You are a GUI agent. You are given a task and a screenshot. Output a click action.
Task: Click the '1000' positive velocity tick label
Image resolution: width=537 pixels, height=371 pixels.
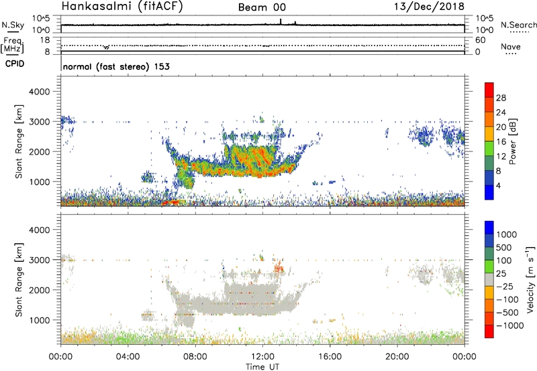click(x=507, y=234)
